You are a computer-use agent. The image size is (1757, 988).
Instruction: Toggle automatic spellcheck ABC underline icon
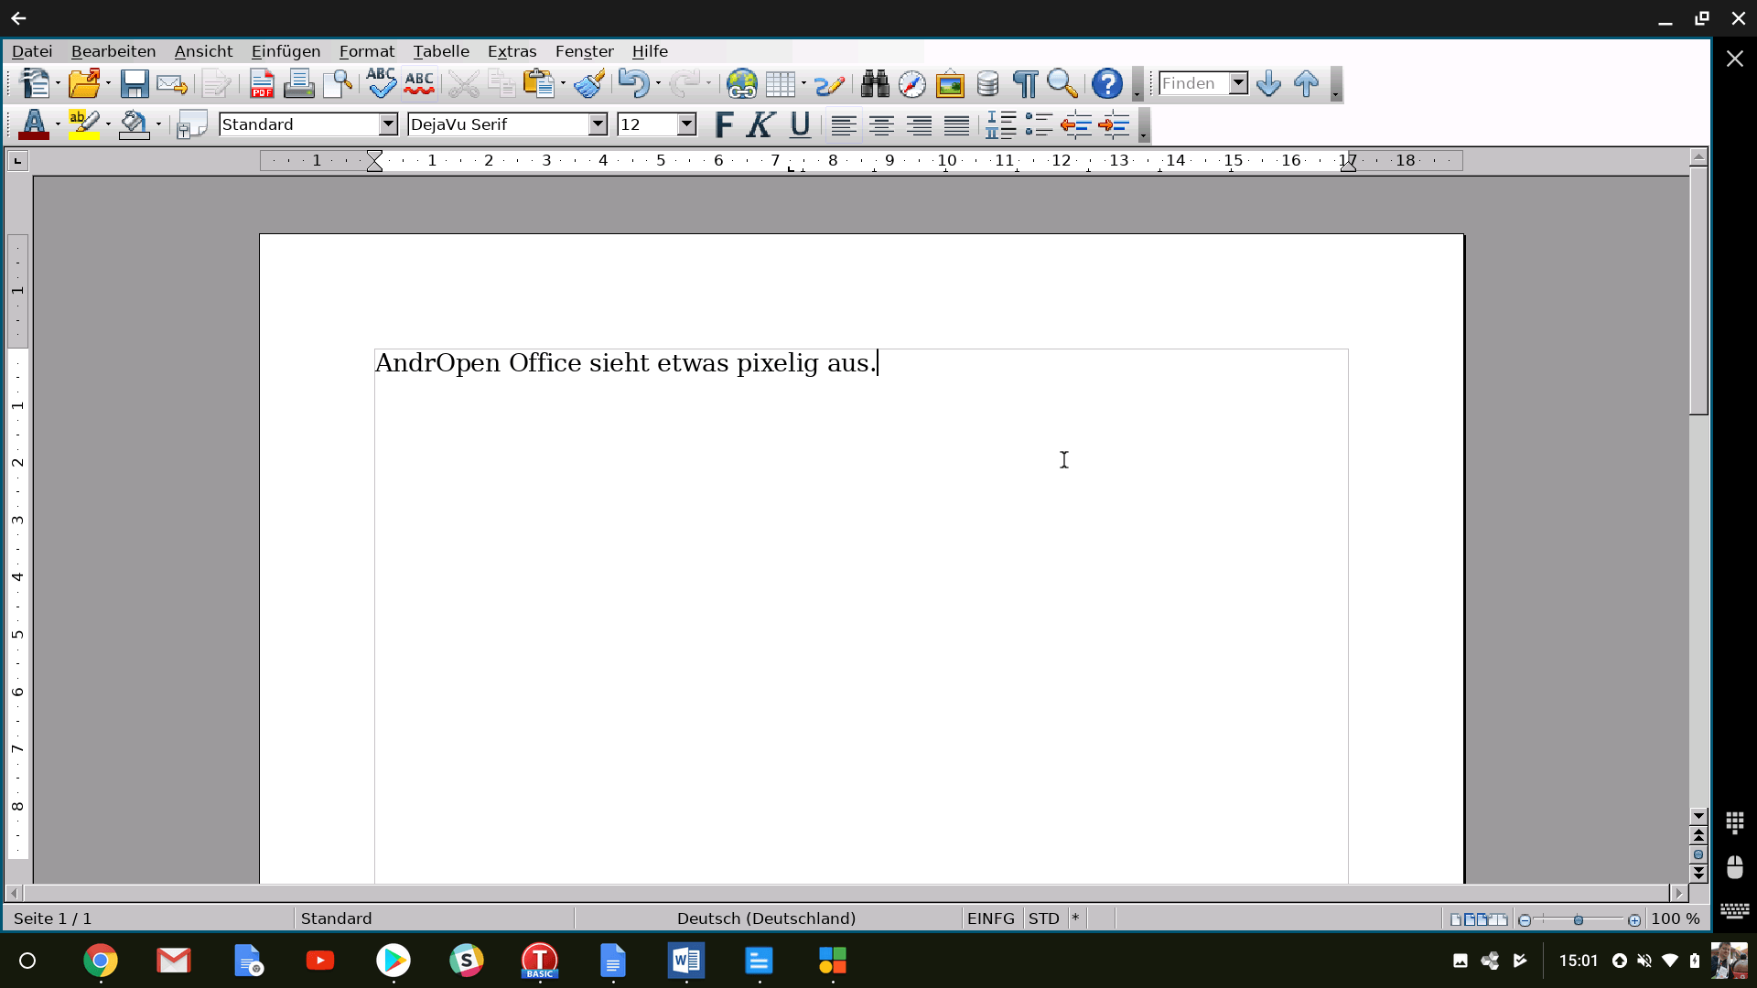[419, 84]
